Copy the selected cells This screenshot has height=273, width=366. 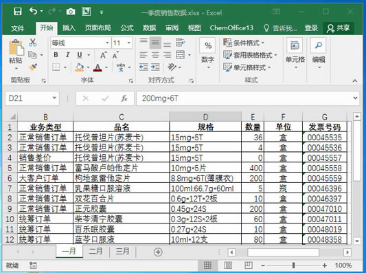pyautogui.click(x=32, y=55)
